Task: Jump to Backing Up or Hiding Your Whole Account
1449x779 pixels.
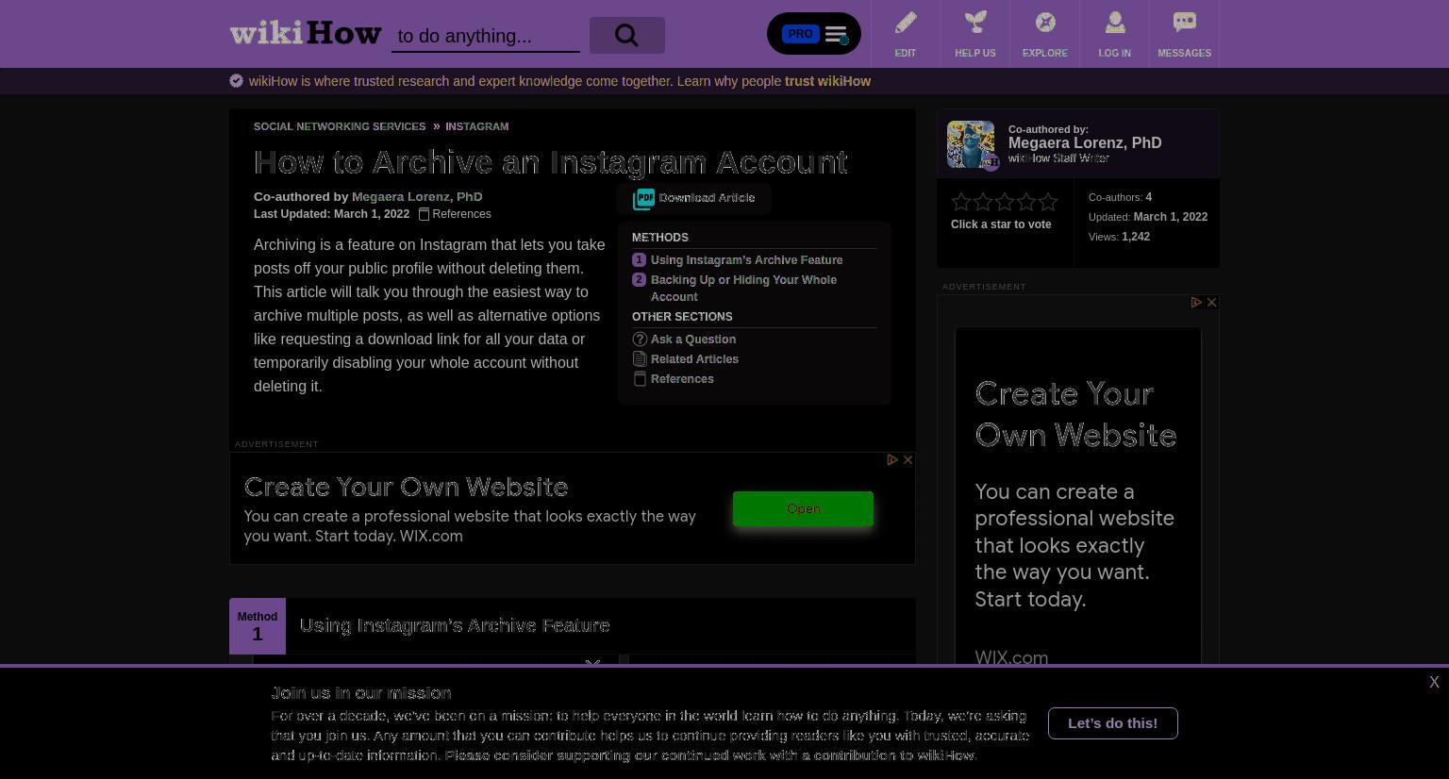Action: (743, 289)
